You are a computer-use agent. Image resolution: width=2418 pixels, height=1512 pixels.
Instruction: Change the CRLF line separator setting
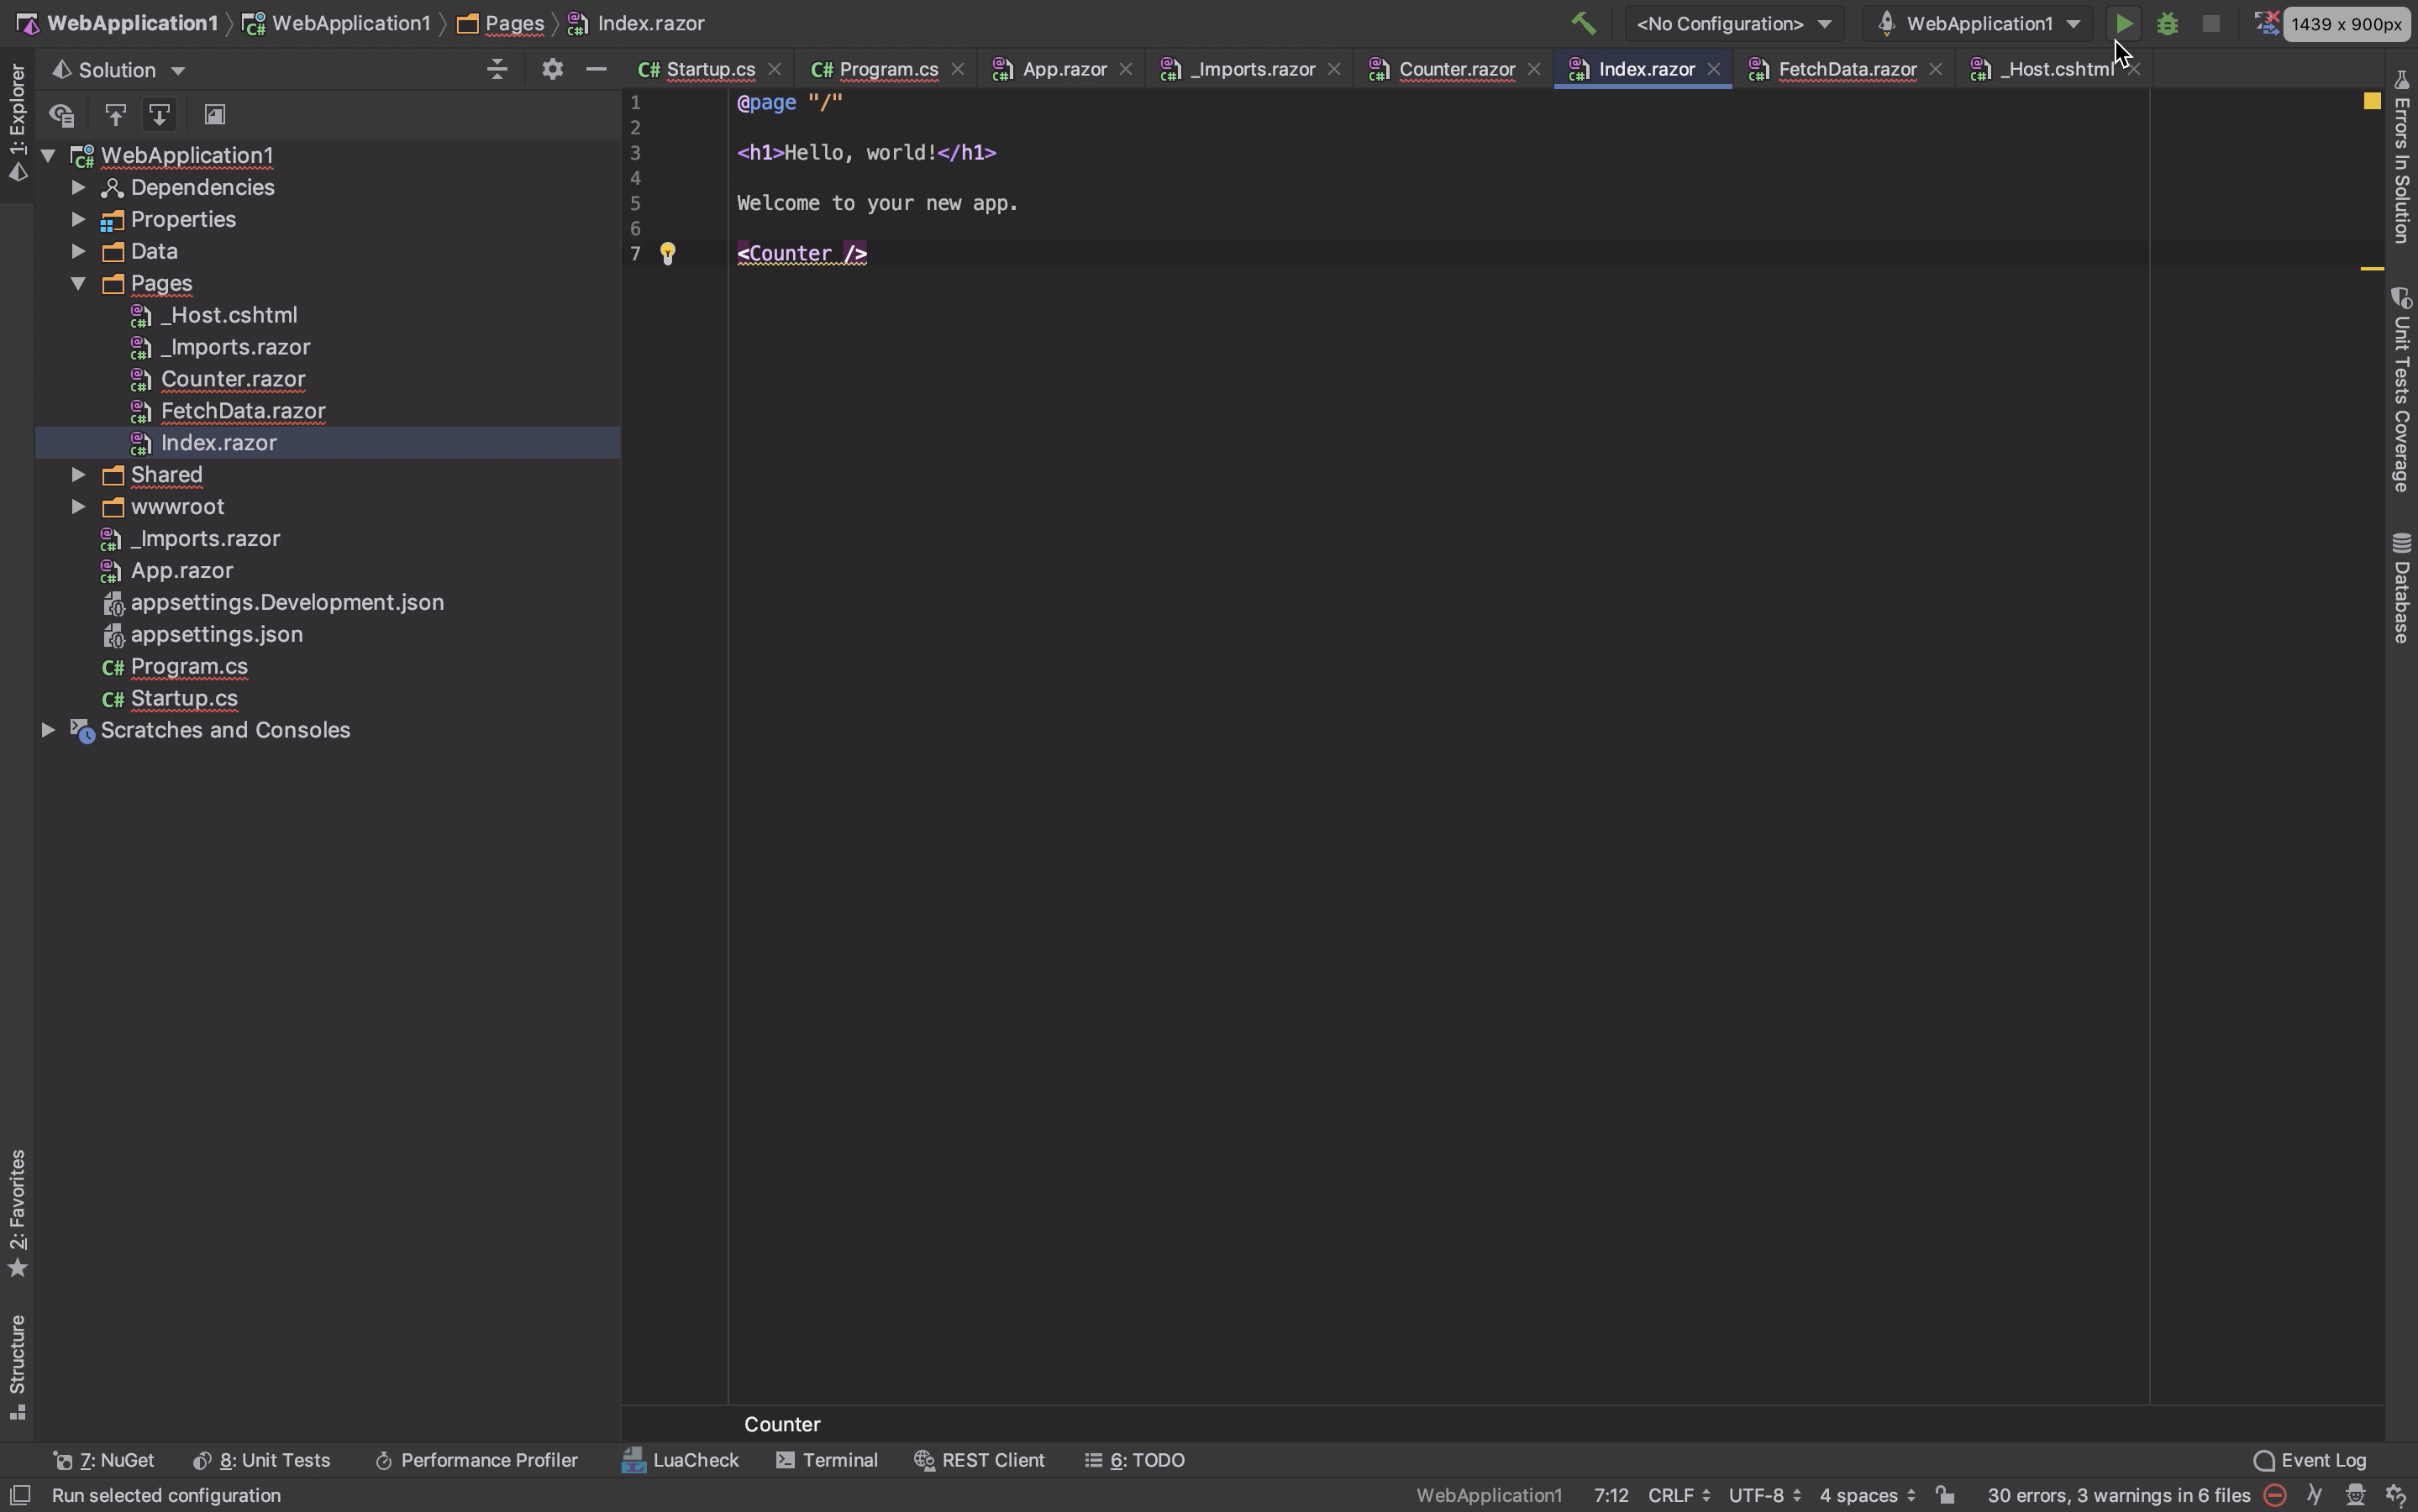point(1679,1495)
